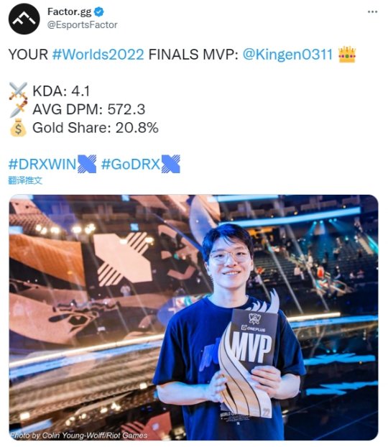The image size is (388, 447).
Task: Open the MVP trophy photo
Action: [193, 318]
